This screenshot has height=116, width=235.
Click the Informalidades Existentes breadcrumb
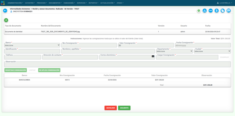click(20, 9)
